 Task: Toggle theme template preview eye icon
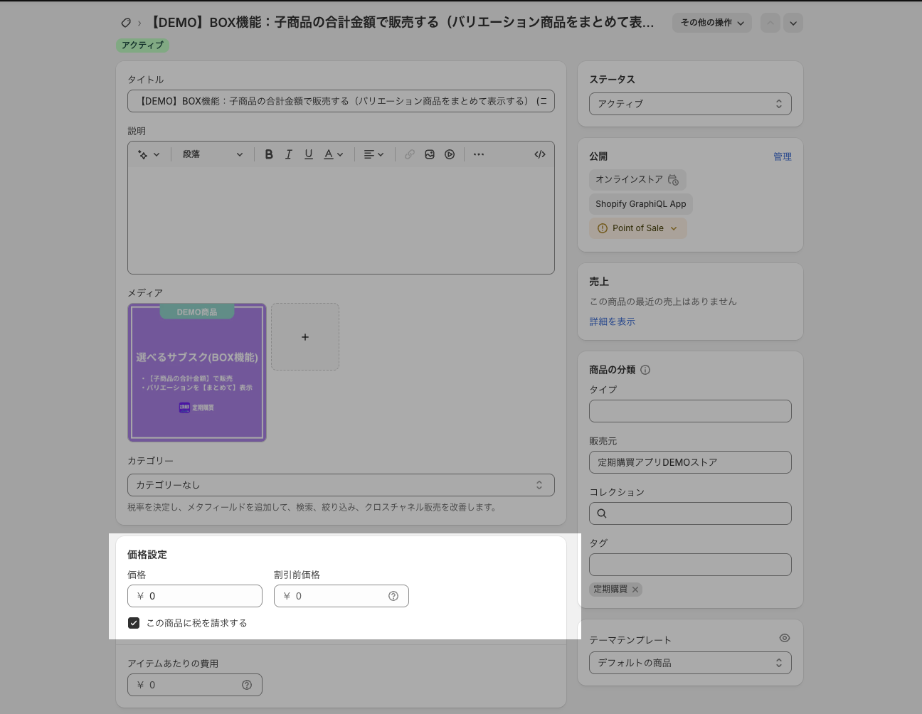[x=784, y=638]
